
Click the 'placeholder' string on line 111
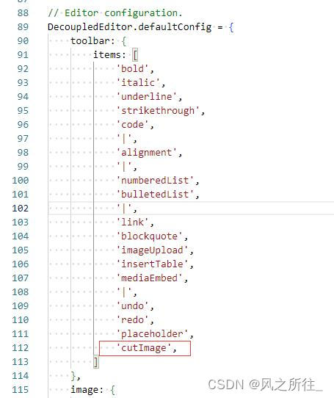point(152,334)
